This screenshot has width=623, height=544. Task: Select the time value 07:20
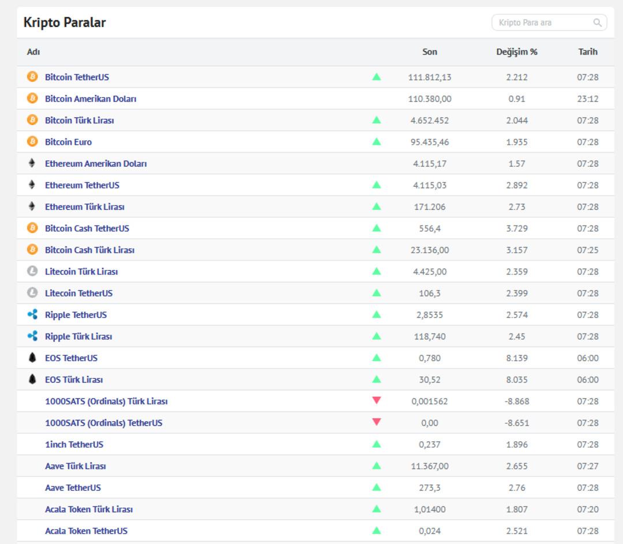tap(588, 509)
